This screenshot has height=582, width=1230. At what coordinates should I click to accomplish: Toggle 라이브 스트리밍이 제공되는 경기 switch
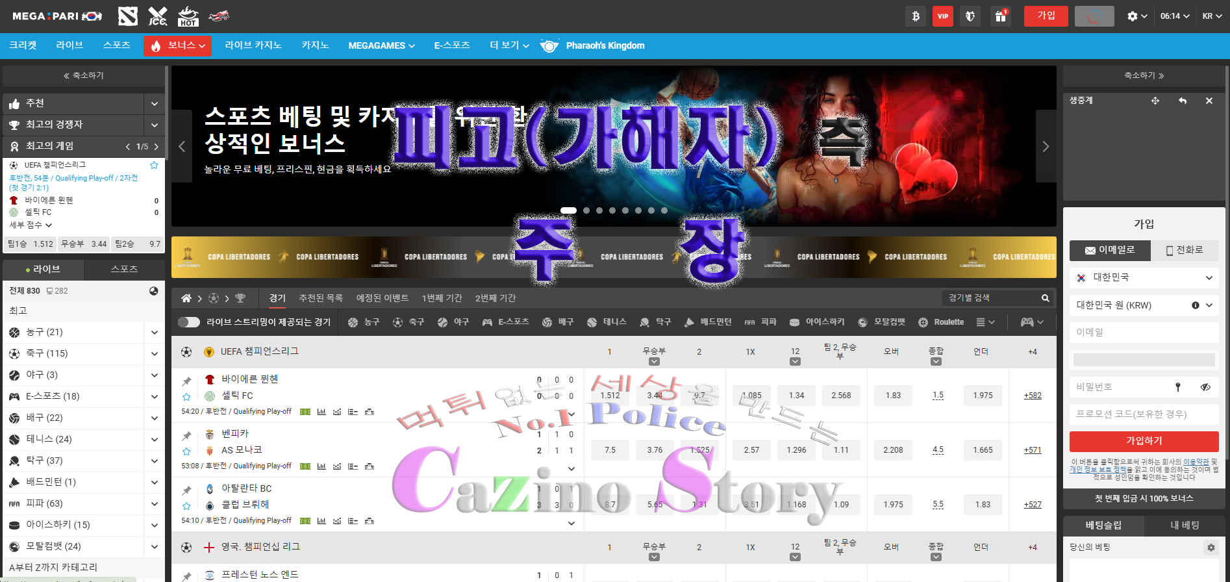(189, 322)
